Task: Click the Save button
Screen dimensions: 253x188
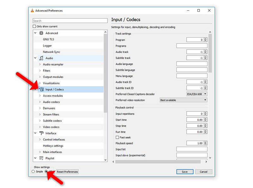Action: (x=185, y=172)
